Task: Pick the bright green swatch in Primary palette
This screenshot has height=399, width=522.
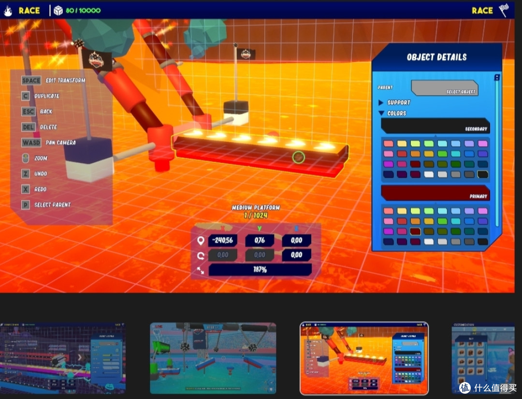Action: (442, 221)
